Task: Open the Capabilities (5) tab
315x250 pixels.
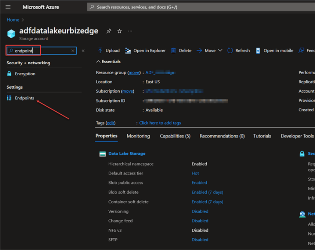Action: [x=175, y=136]
